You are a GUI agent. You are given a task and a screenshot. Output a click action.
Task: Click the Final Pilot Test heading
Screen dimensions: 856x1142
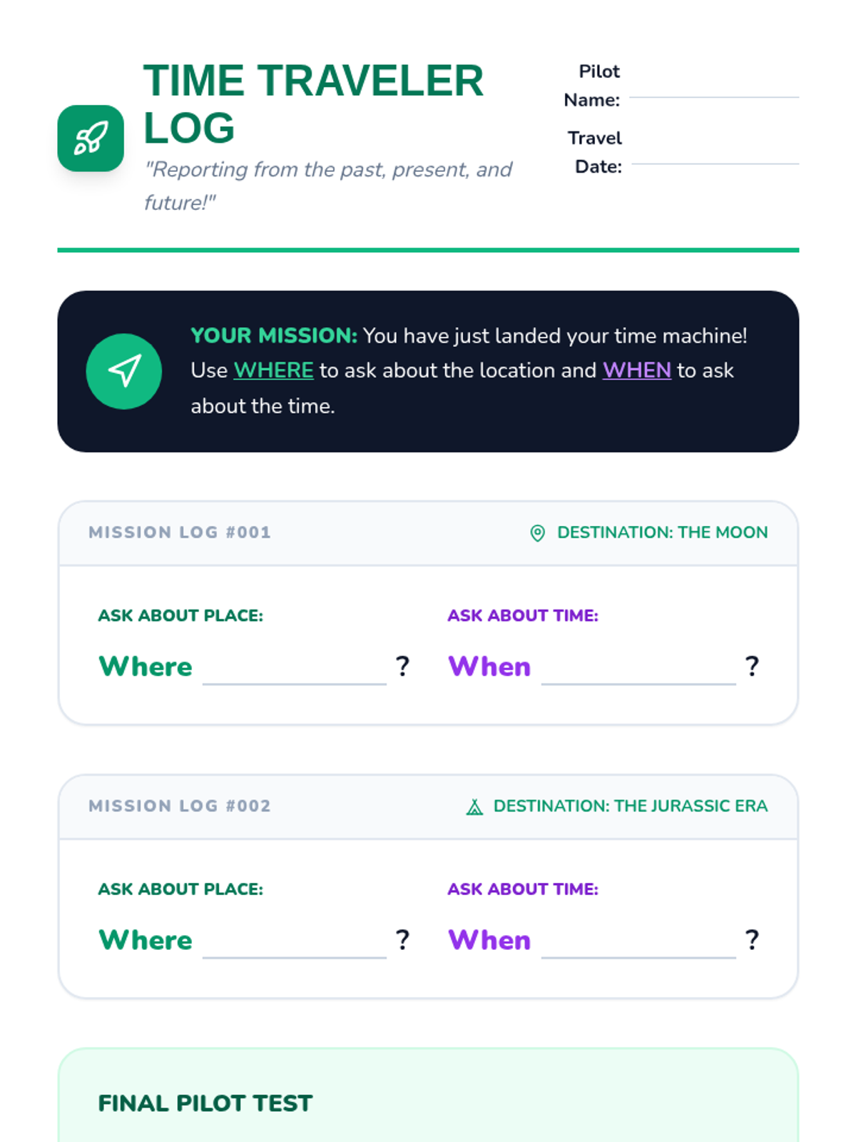point(205,1103)
